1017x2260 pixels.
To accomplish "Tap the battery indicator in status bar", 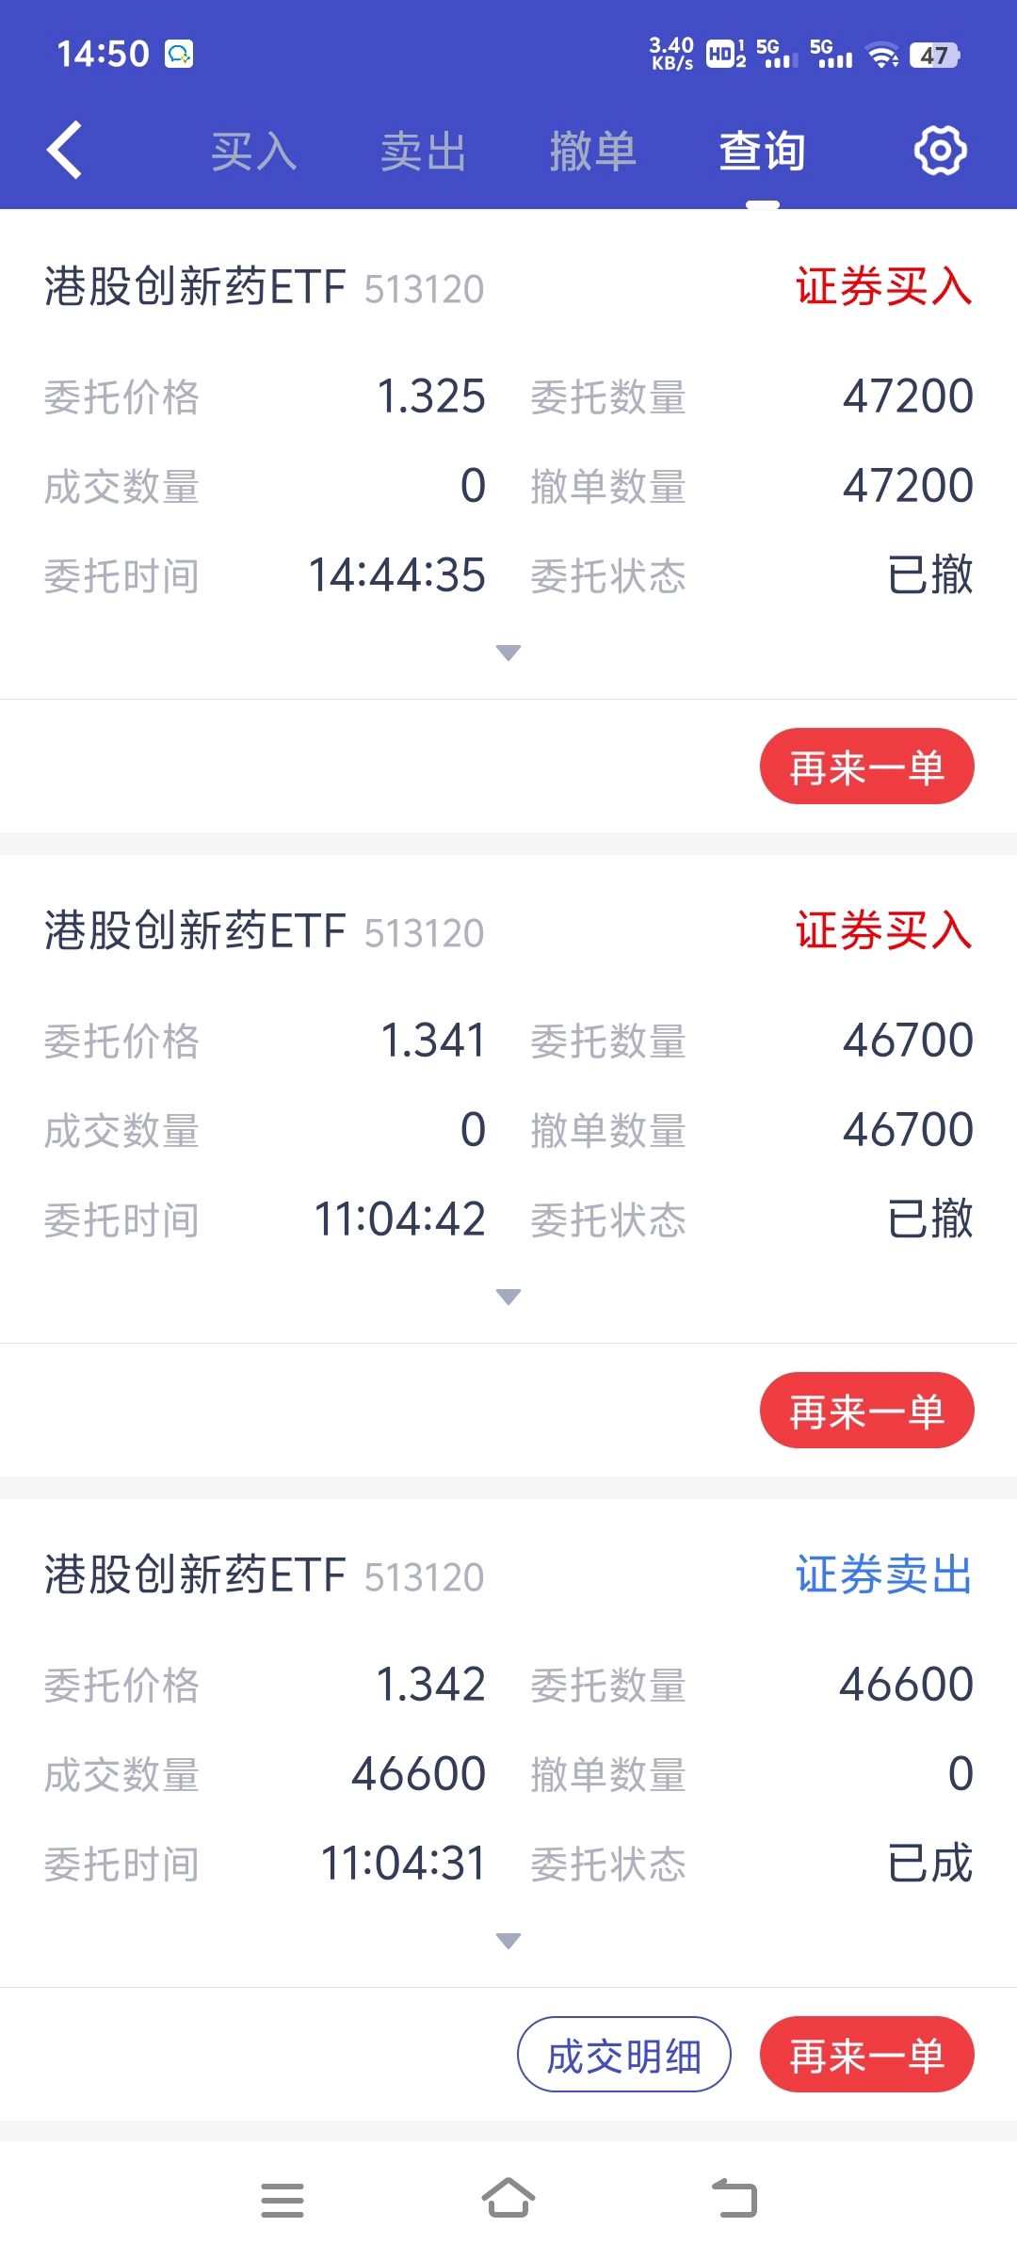I will [934, 56].
